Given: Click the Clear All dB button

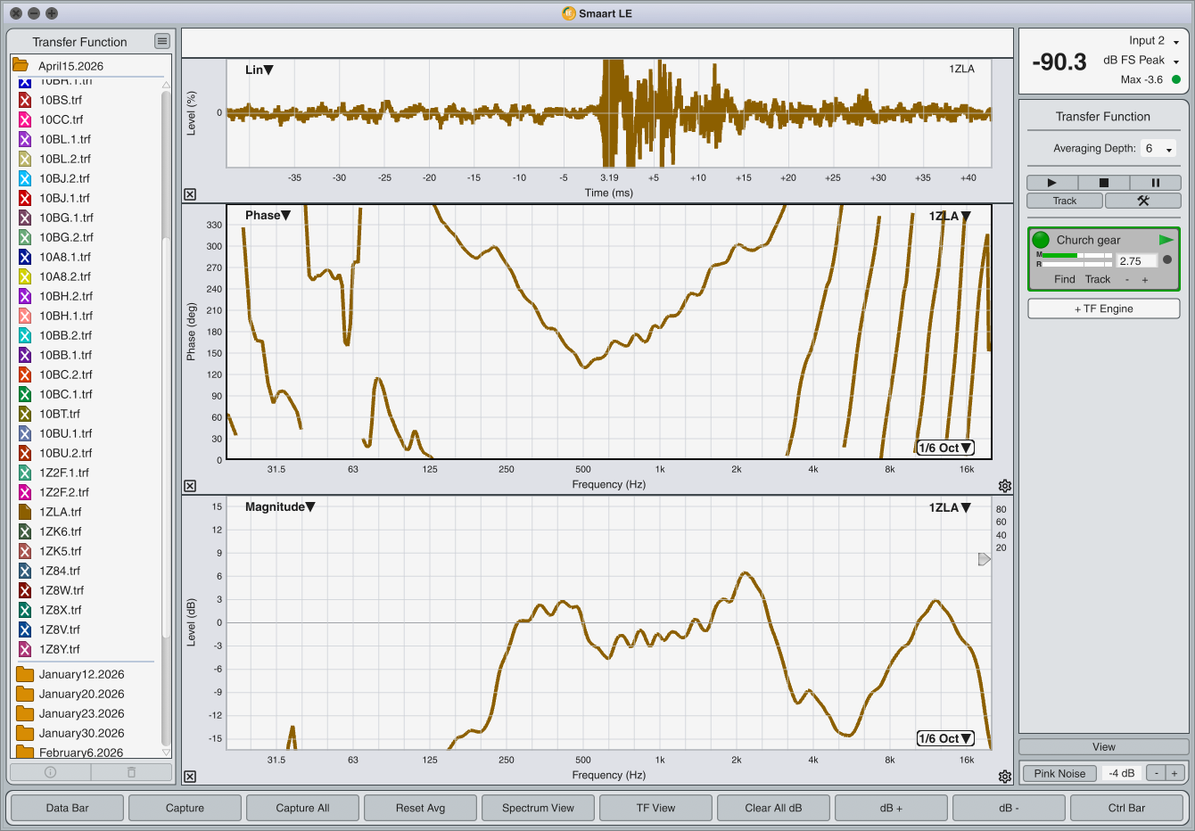Looking at the screenshot, I should [x=773, y=808].
